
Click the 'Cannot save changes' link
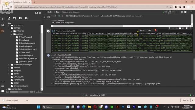pos(71,12)
